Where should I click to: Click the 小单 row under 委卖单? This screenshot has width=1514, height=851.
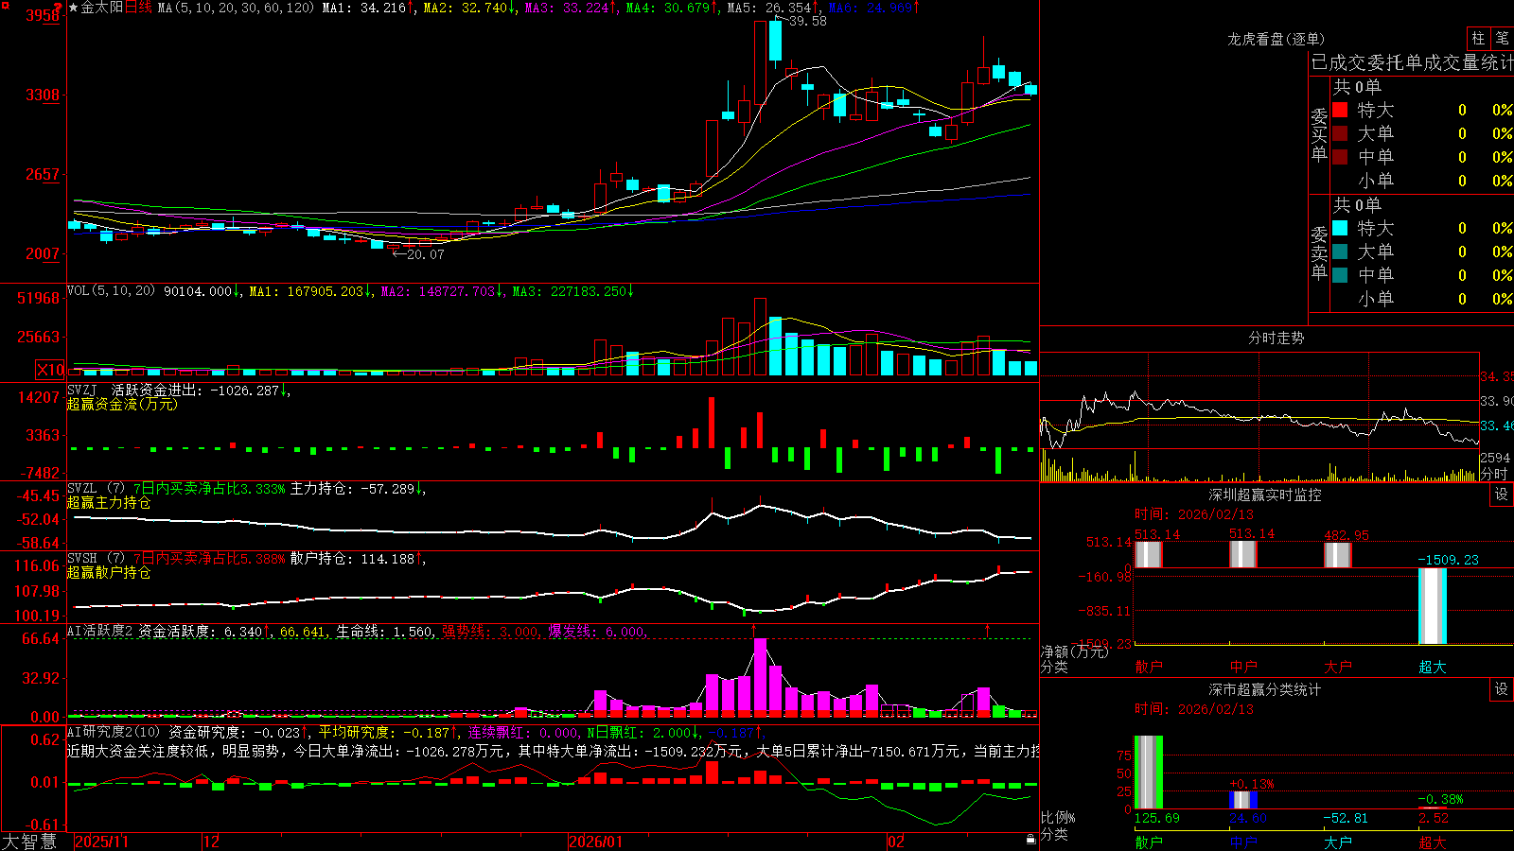(1422, 299)
